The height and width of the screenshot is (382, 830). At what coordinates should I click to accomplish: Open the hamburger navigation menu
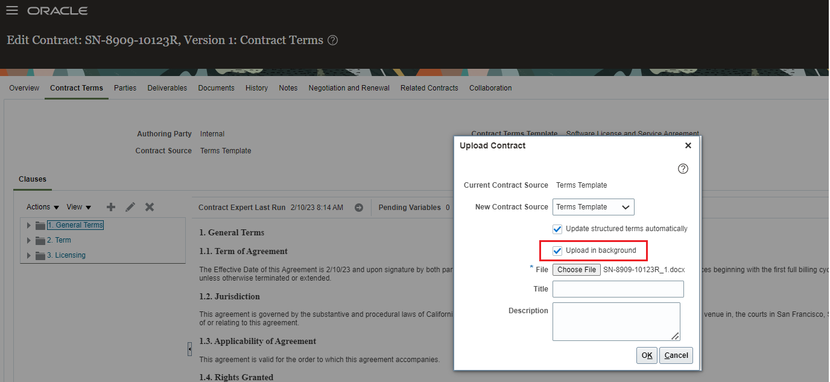click(x=12, y=11)
